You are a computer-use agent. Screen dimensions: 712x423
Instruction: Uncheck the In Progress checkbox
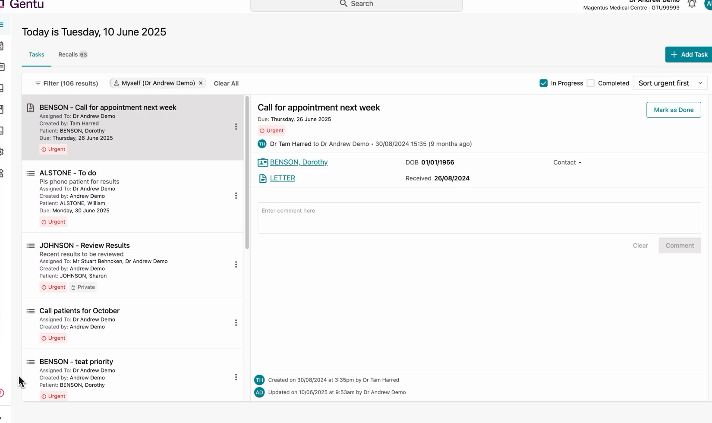(x=543, y=83)
